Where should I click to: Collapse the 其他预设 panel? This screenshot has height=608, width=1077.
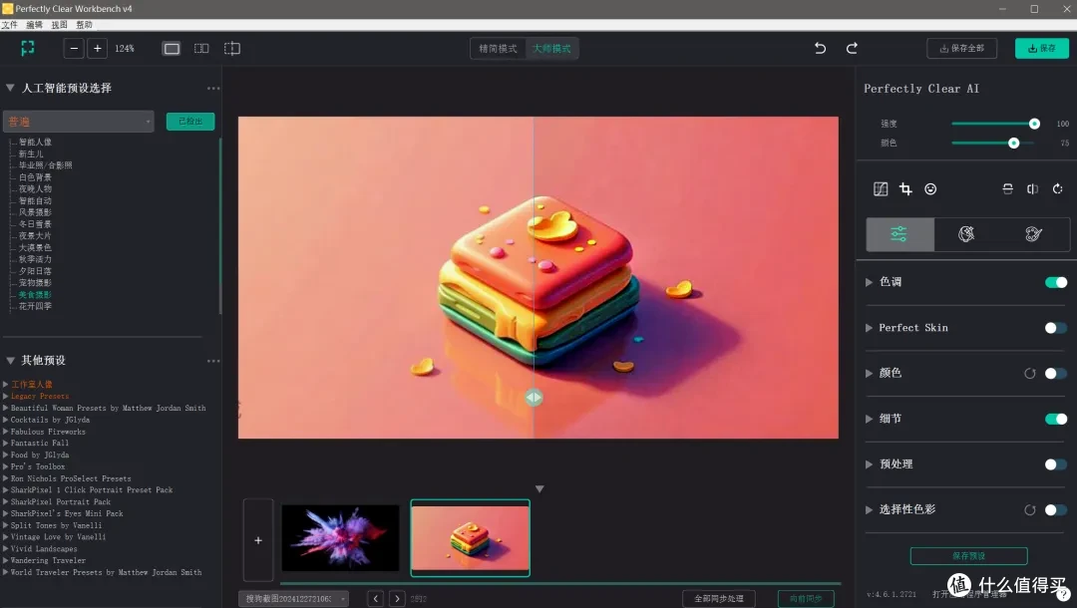click(10, 360)
